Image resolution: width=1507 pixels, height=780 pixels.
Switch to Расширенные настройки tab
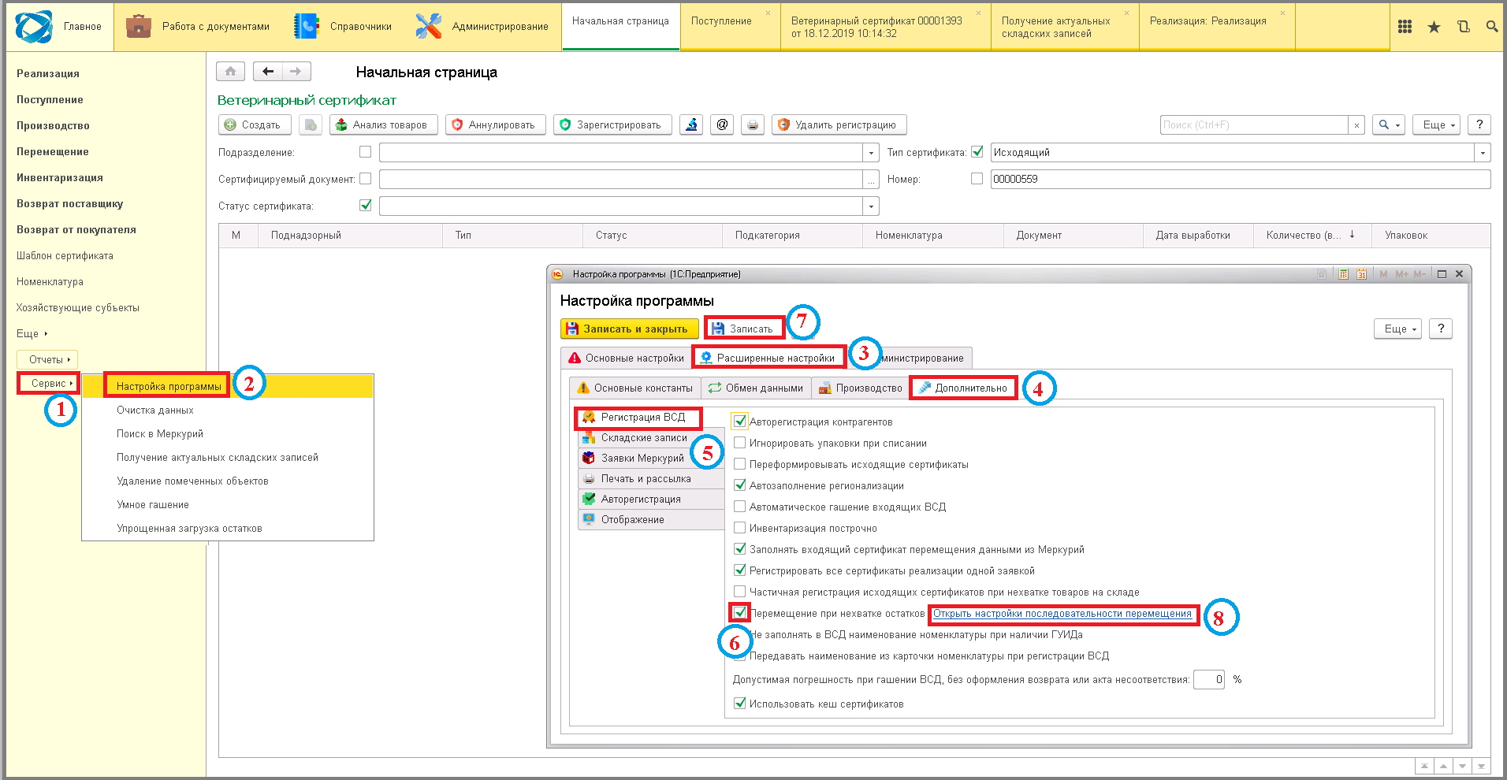coord(768,358)
